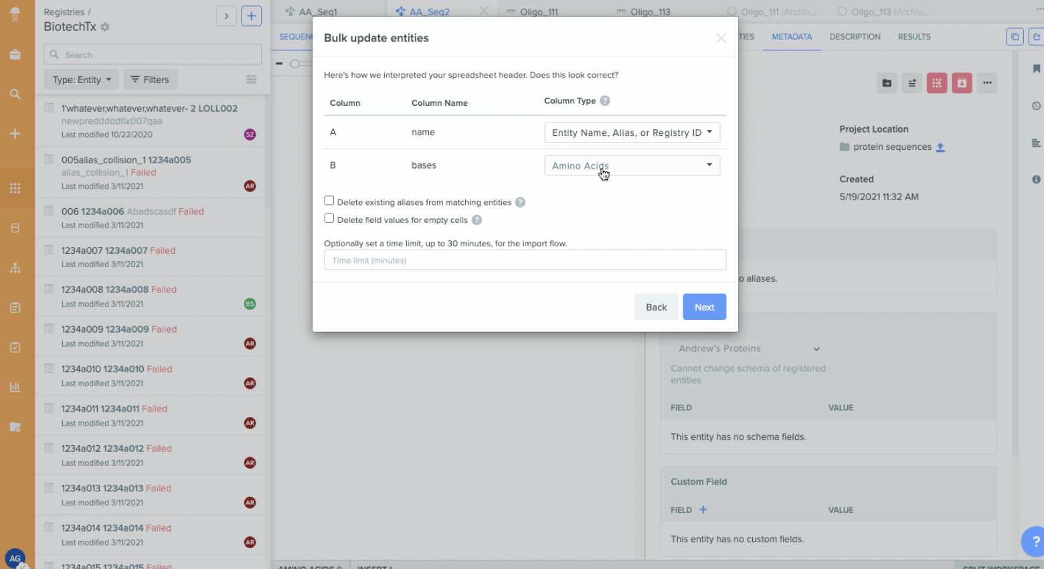
Task: Switch to the Description tab
Action: 855,37
